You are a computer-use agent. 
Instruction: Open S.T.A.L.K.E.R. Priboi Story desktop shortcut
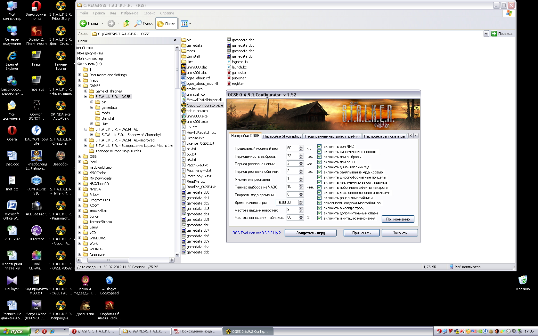(x=61, y=11)
